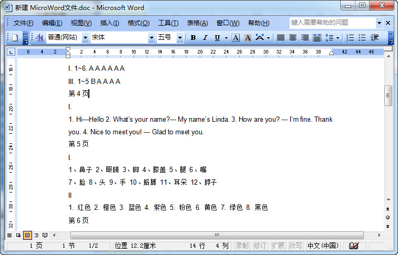This screenshot has width=398, height=255.
Task: Switch to Web Layout view icon
Action: pos(18,236)
